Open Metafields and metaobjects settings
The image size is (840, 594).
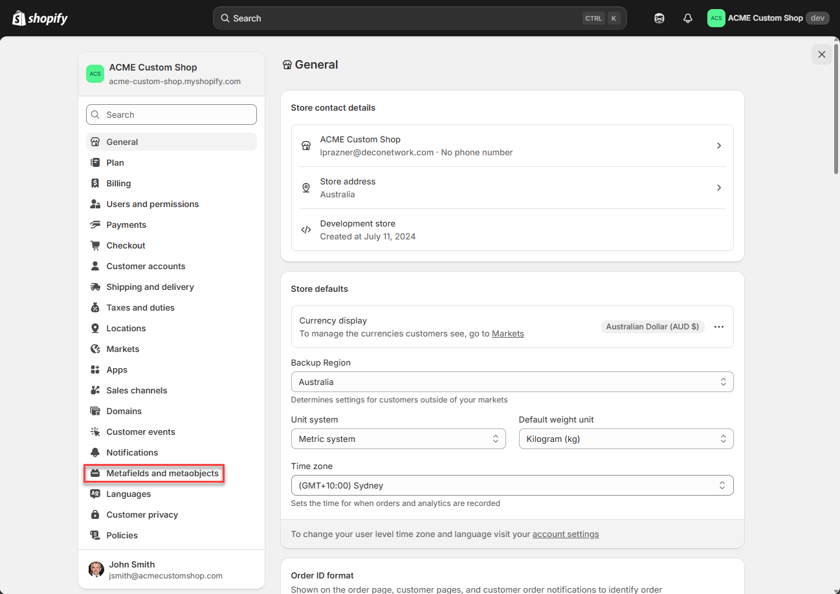[171, 473]
